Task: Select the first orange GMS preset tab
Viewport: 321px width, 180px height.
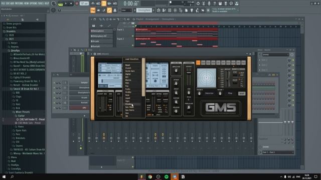Action: click(x=198, y=62)
